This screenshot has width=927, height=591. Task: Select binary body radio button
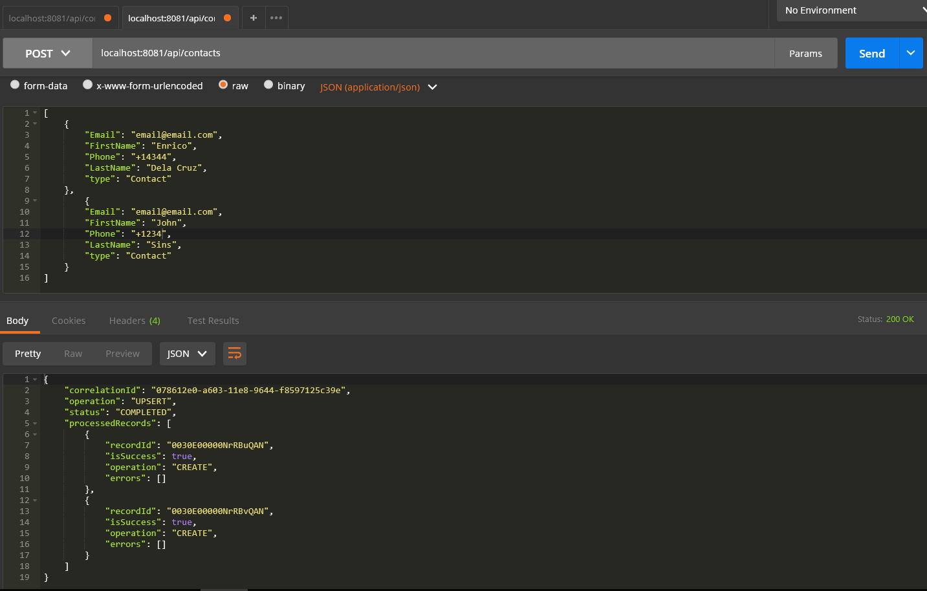(268, 85)
